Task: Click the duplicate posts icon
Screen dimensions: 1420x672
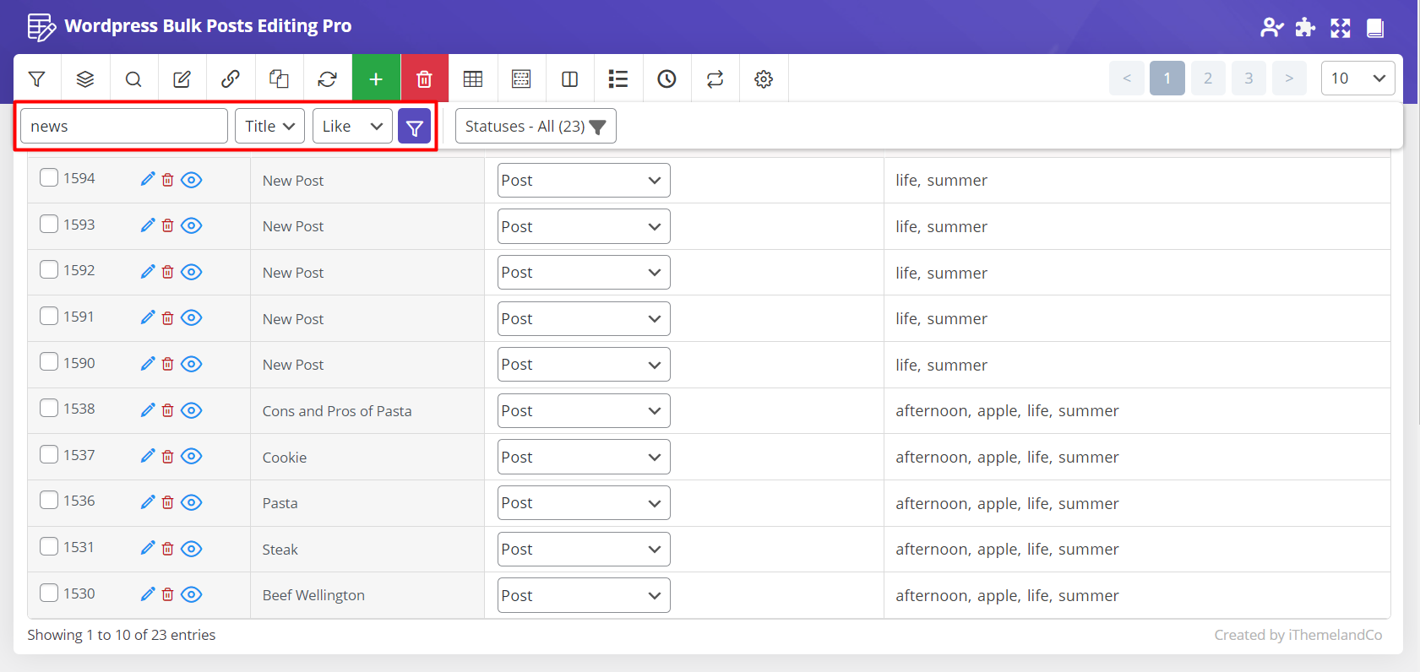Action: click(279, 79)
